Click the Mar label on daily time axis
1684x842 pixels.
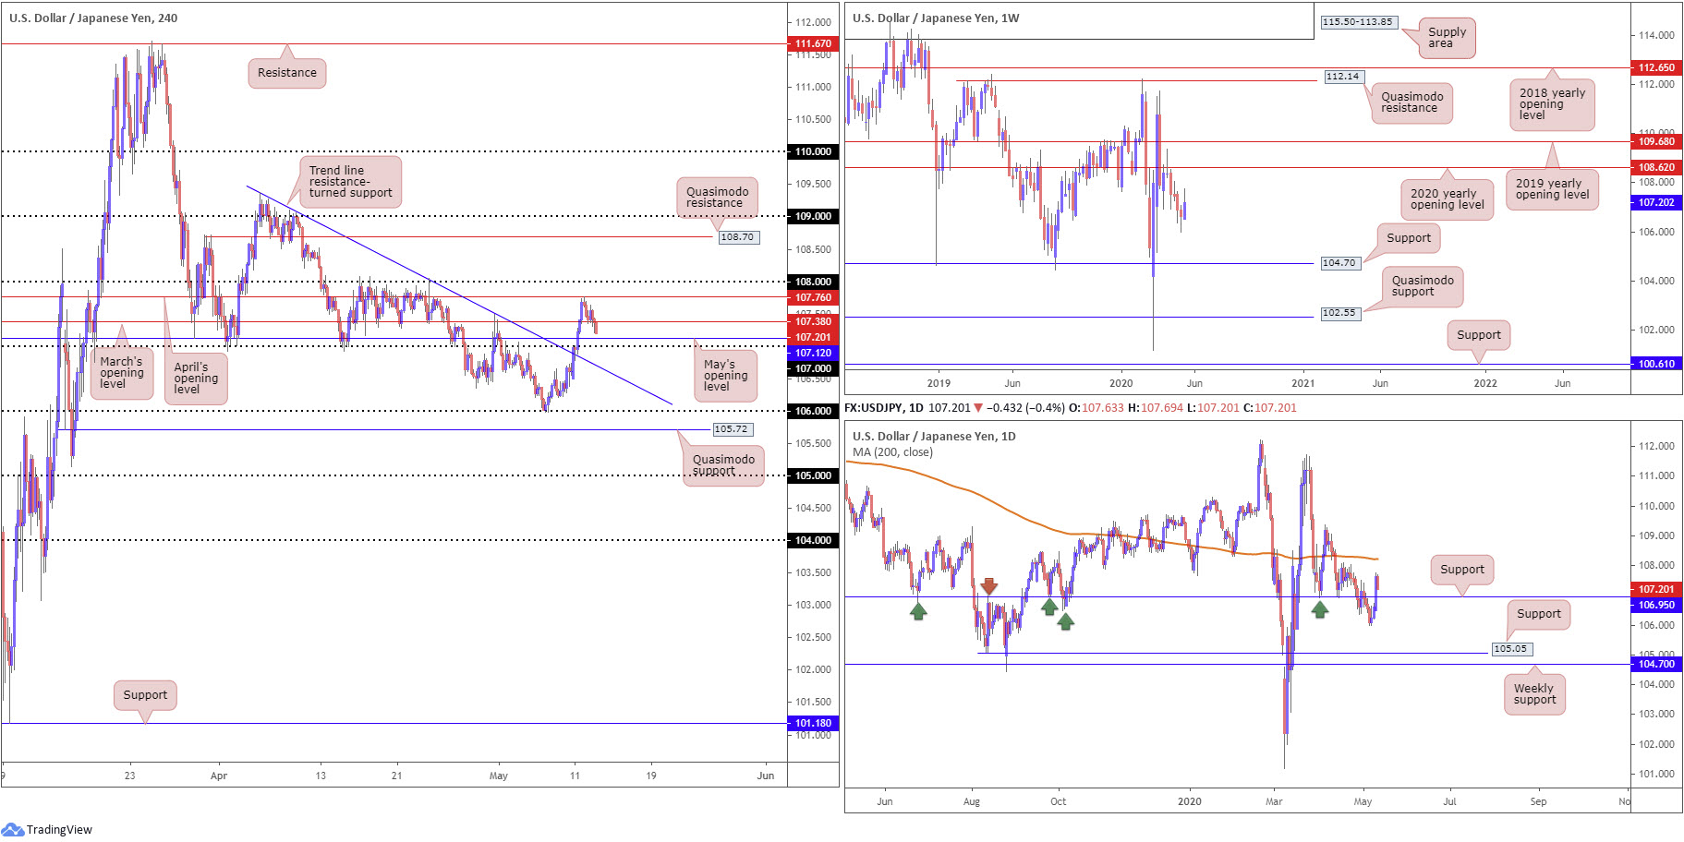coord(1274,801)
